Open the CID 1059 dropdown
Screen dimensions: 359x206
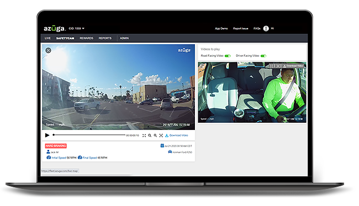pyautogui.click(x=76, y=29)
